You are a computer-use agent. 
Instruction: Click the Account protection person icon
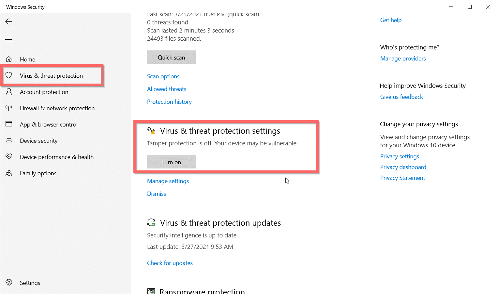click(x=9, y=92)
